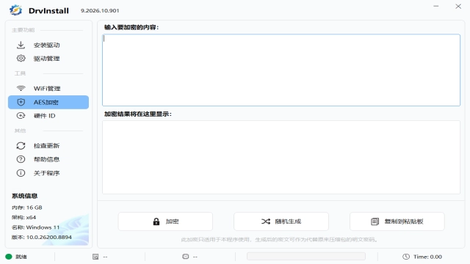
Task: Click the driver management gear icon
Action: (x=21, y=59)
